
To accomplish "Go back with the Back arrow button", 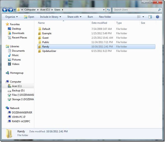I will (x=5, y=10).
